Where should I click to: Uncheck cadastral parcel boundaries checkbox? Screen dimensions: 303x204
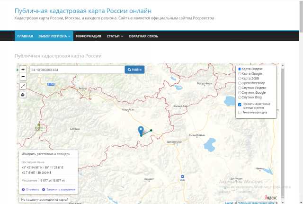(240, 105)
